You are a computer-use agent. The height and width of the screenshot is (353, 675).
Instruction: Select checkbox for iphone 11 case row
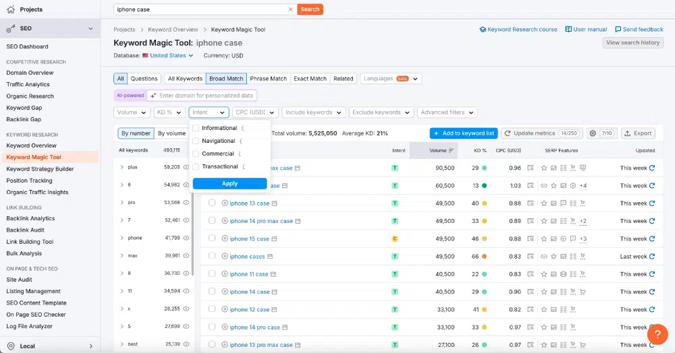212,274
